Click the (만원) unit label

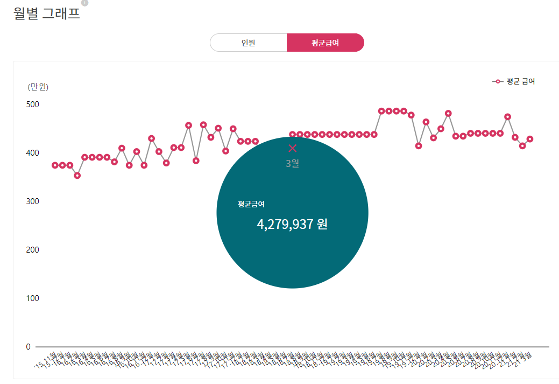tap(38, 87)
